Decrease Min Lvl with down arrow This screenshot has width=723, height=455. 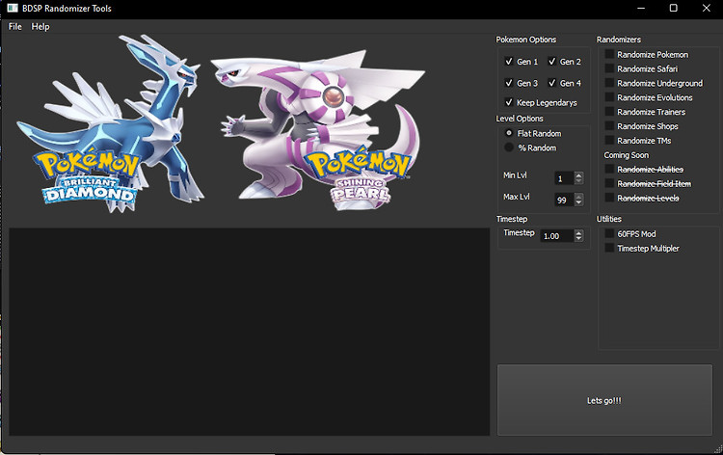pyautogui.click(x=579, y=181)
